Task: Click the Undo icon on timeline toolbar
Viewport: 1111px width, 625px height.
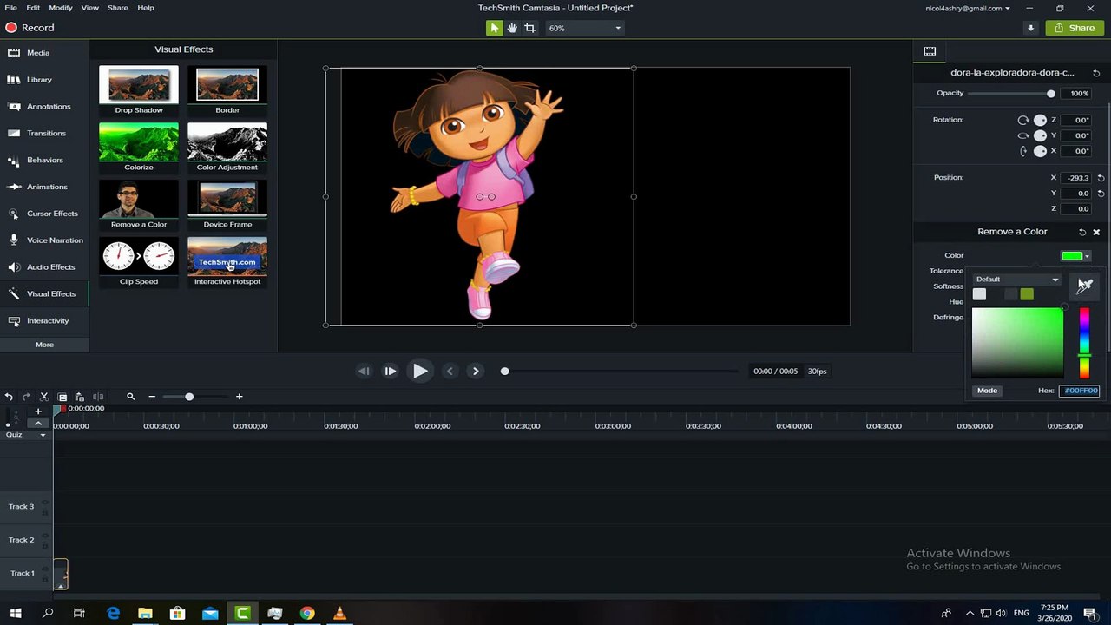Action: pyautogui.click(x=9, y=397)
